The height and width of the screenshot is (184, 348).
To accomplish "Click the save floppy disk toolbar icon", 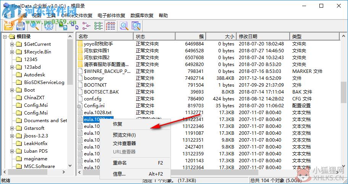I will (21, 26).
